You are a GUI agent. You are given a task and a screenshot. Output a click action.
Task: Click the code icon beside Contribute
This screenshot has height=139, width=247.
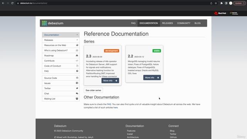point(77,61)
